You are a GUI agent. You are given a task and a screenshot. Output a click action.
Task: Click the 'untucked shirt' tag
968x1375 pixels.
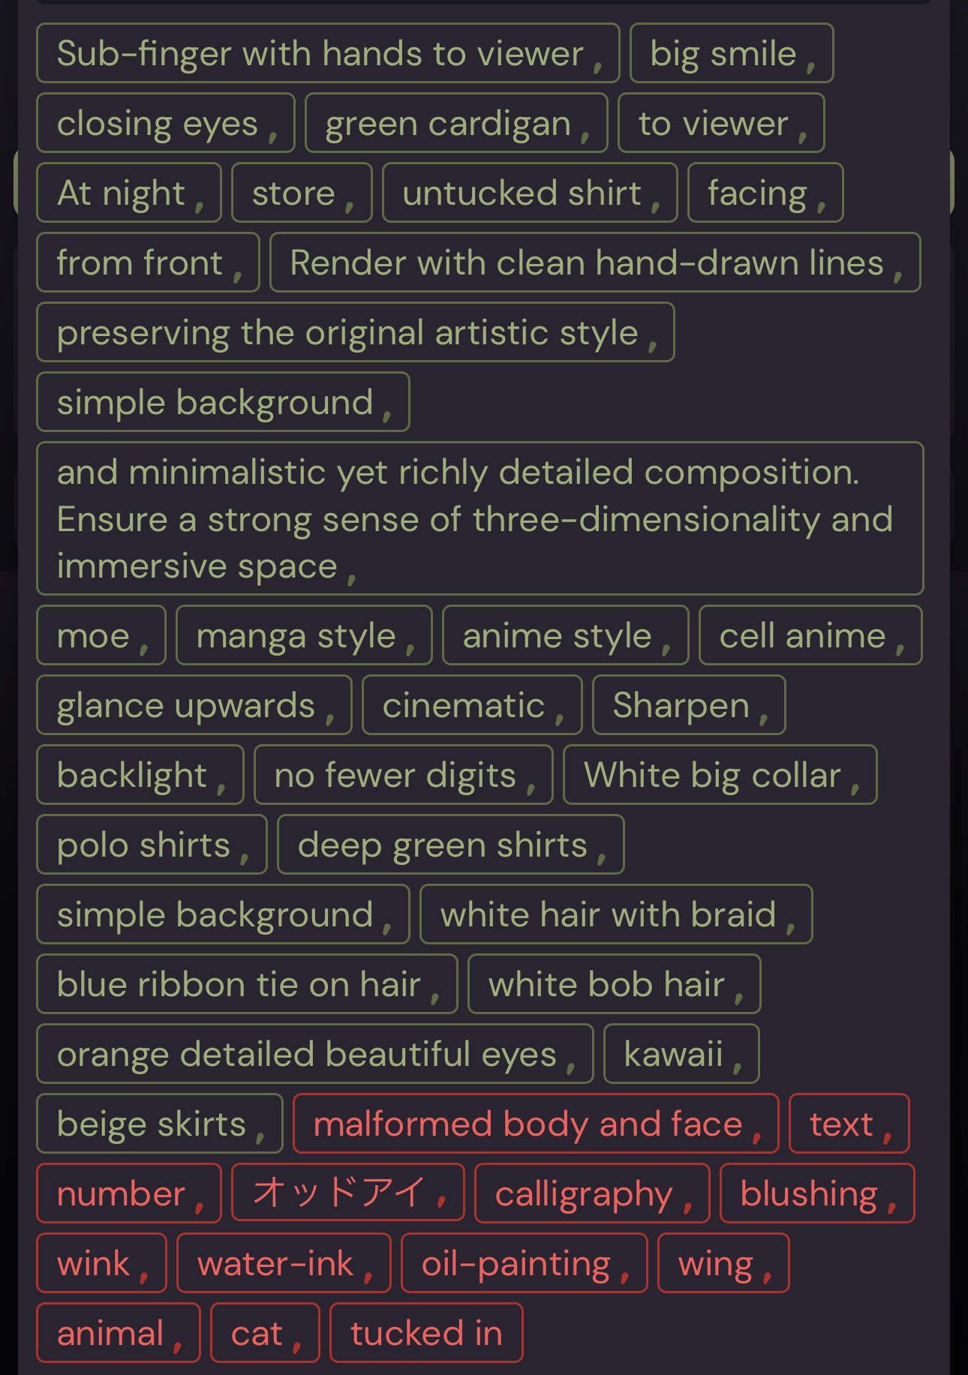(x=530, y=193)
